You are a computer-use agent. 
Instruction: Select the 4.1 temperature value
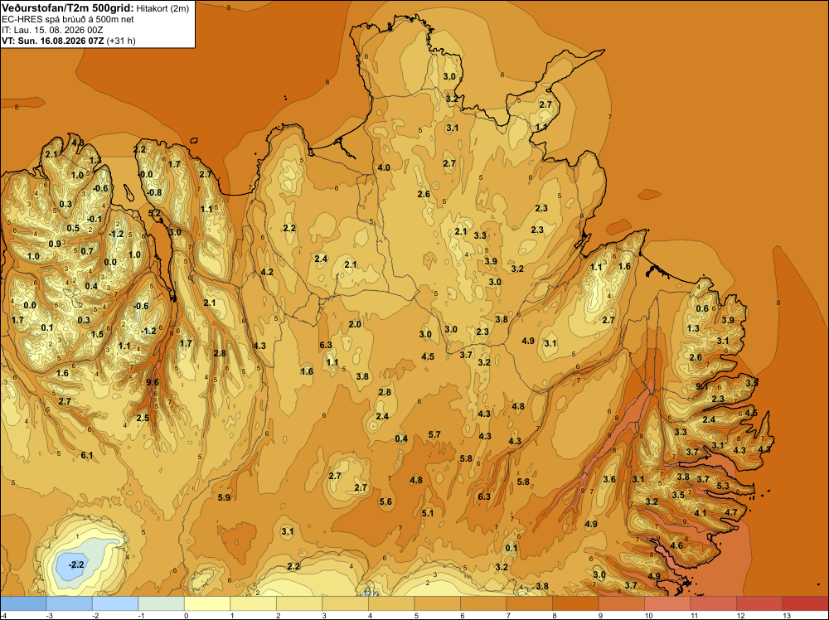(700, 513)
